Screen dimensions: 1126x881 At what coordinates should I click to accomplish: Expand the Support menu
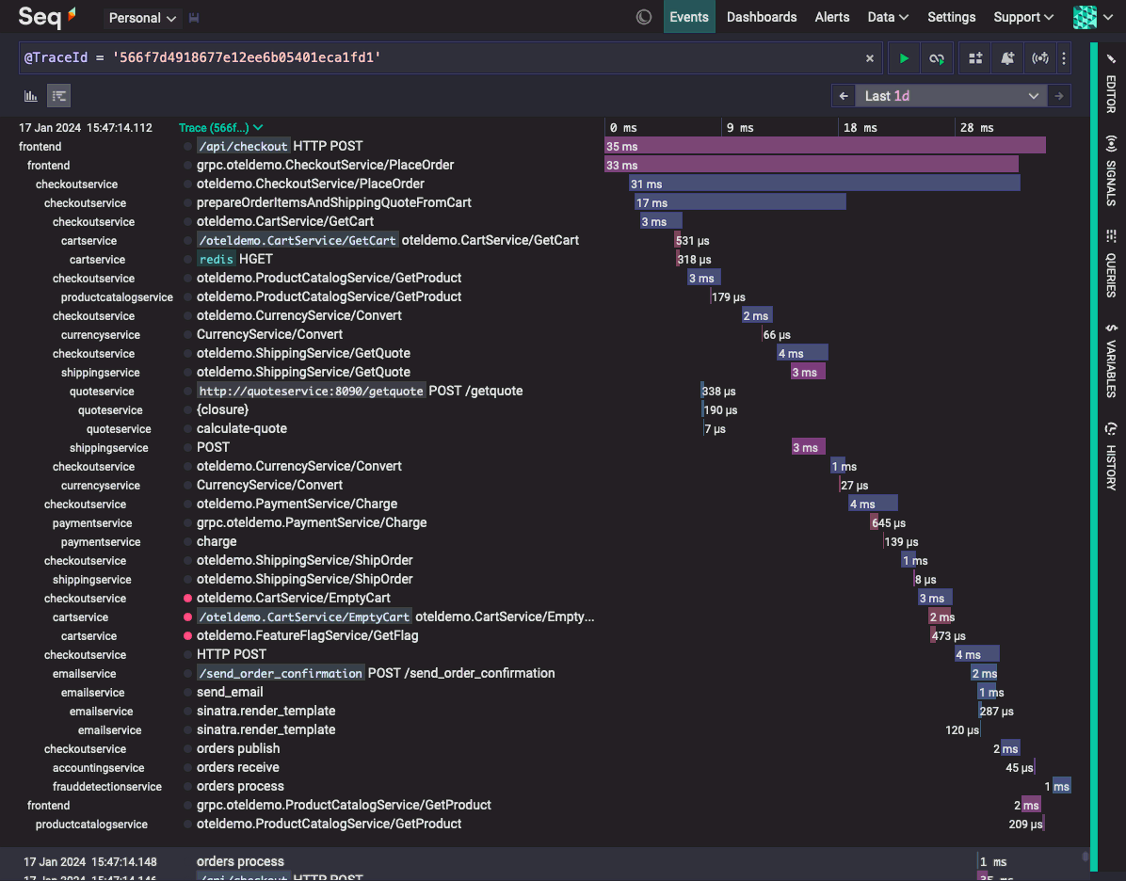(1022, 17)
